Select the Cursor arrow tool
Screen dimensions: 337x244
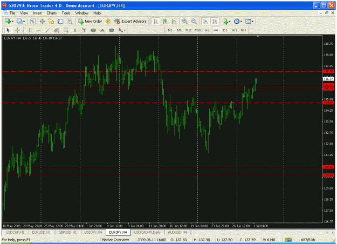[x=8, y=30]
